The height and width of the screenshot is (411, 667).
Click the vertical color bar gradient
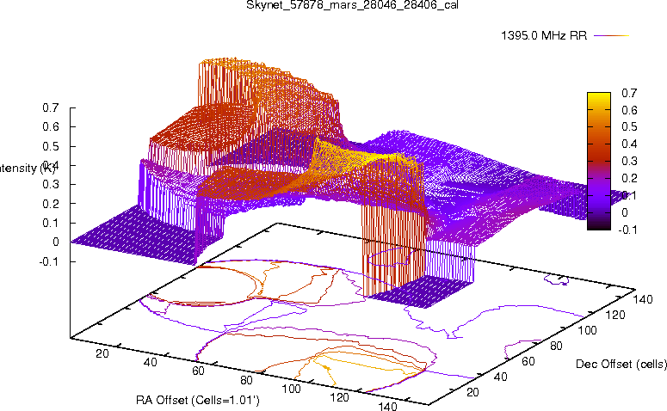pos(599,161)
